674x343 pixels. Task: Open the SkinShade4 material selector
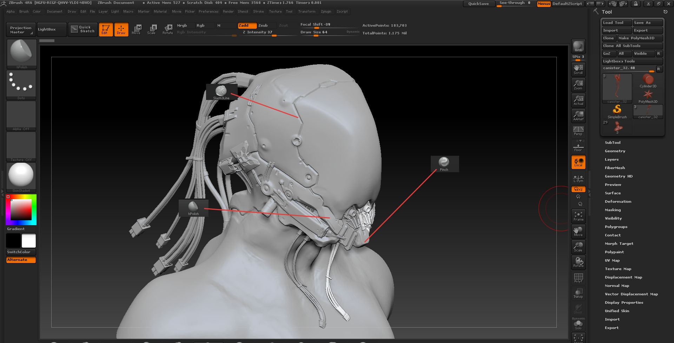pos(21,177)
